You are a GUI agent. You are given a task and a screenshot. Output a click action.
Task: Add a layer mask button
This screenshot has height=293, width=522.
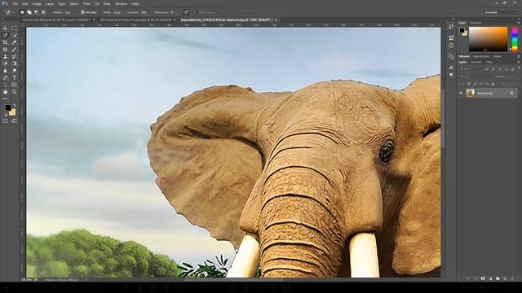point(483,278)
